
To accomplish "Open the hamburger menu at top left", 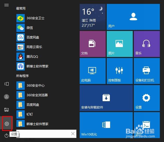I will point(7,5).
